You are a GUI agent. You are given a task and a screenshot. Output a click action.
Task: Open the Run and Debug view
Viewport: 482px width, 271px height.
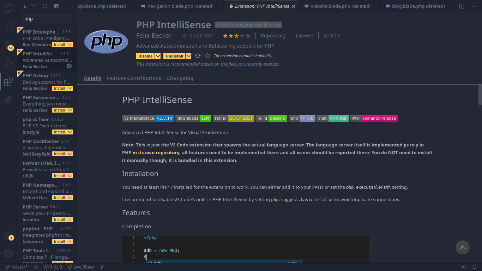8,64
